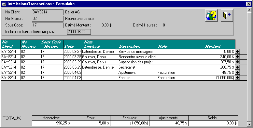Click amount 5,00 $ in the messagers row
The image size is (253, 128).
(x=219, y=52)
